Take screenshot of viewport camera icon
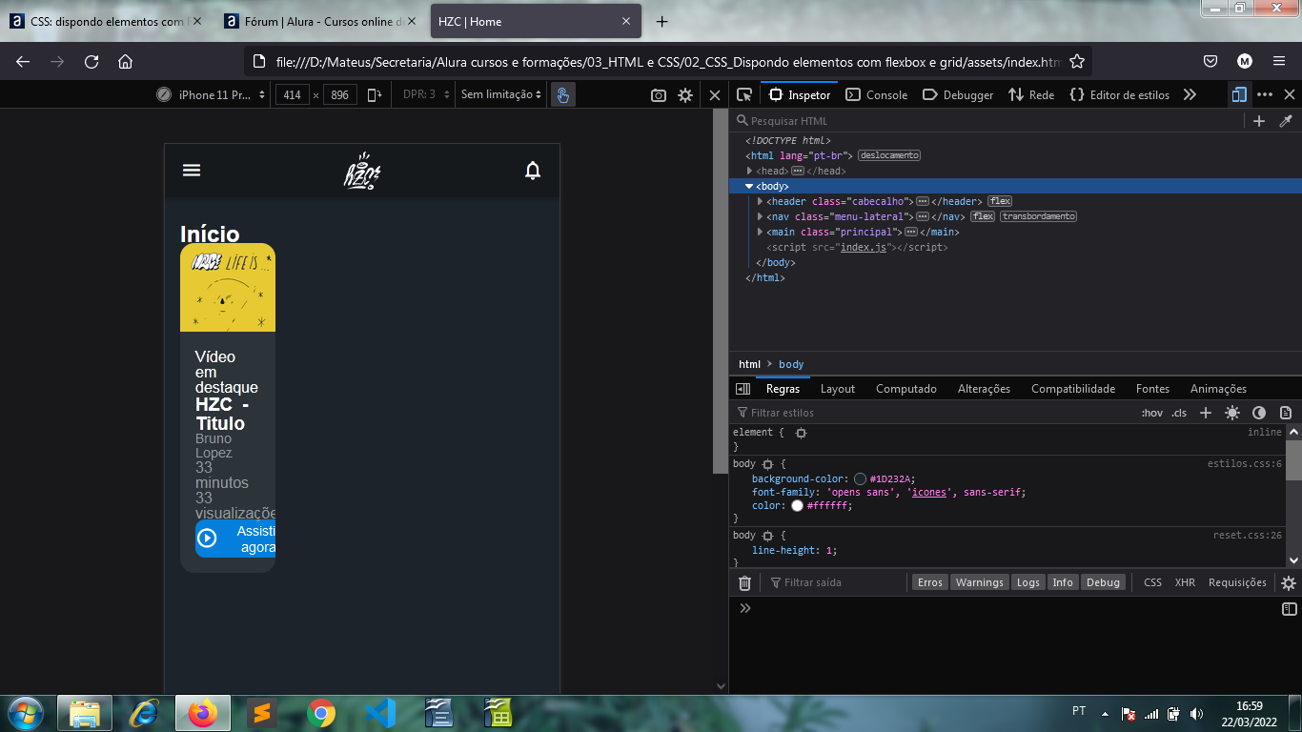The height and width of the screenshot is (732, 1302). pyautogui.click(x=659, y=94)
